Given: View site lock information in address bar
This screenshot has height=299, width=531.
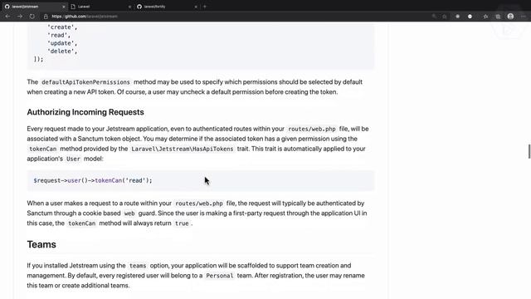Looking at the screenshot, I should tap(46, 17).
